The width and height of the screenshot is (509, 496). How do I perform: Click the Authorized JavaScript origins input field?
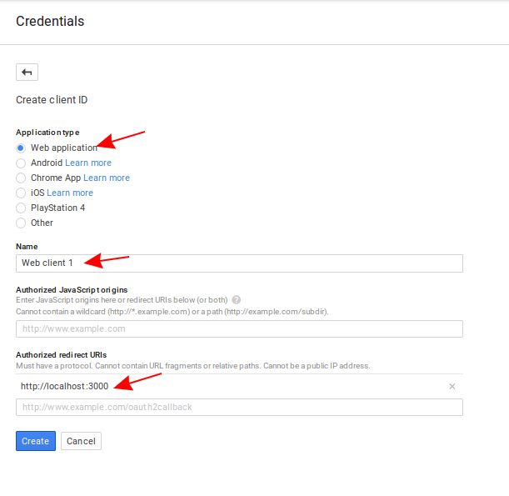pyautogui.click(x=239, y=328)
